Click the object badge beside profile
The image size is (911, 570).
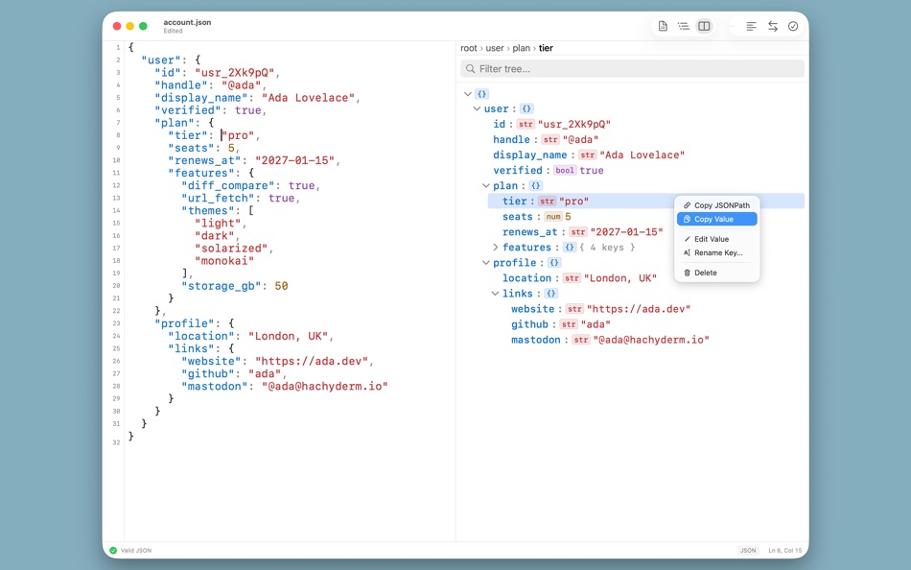[x=554, y=263]
